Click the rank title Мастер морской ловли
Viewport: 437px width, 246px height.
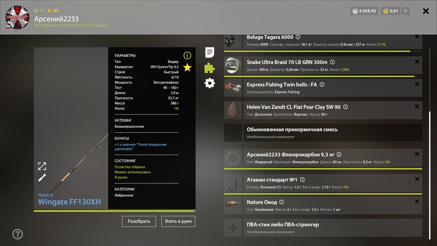coord(70,25)
